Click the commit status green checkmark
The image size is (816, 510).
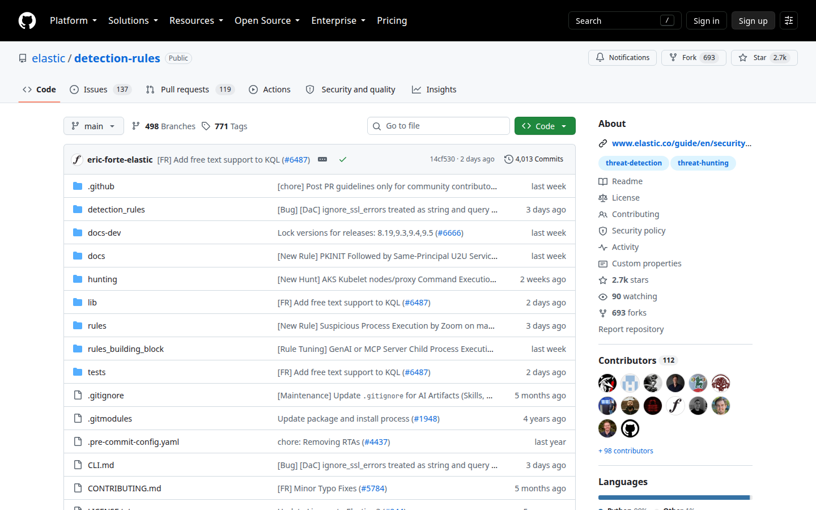343,159
